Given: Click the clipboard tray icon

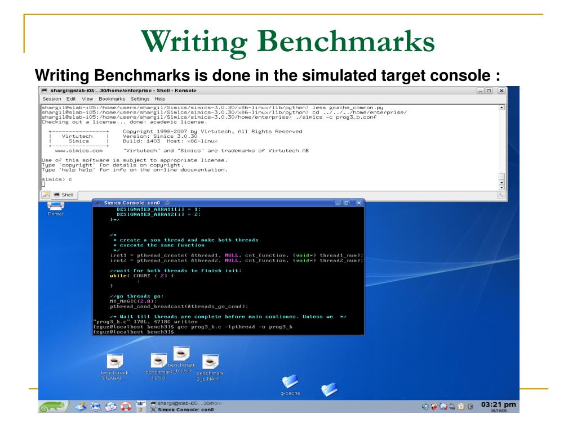Looking at the screenshot, I should (x=461, y=407).
